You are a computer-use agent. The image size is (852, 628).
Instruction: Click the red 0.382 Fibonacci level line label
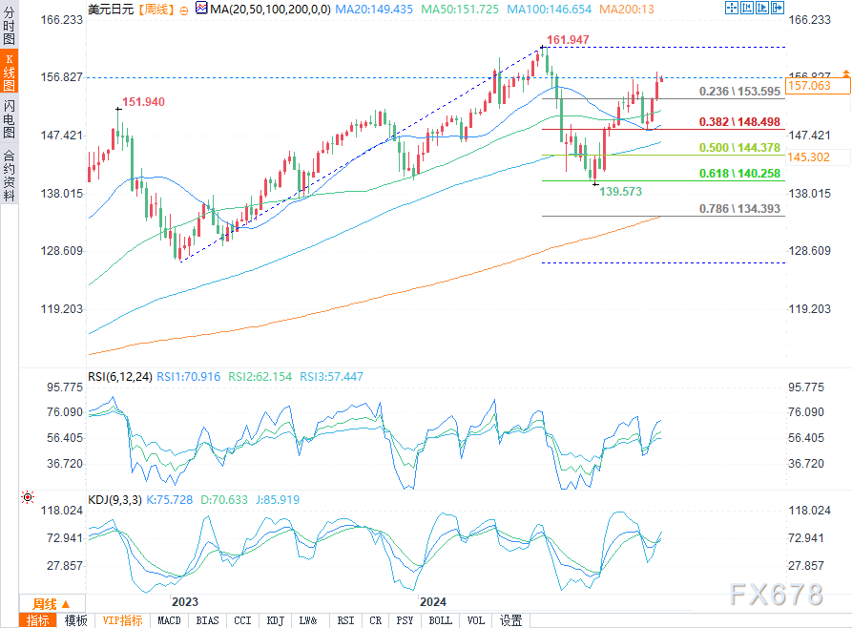[739, 122]
